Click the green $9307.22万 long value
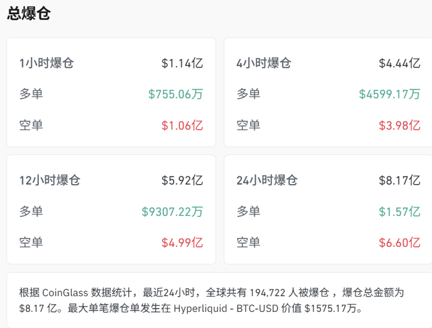The height and width of the screenshot is (328, 432). [172, 212]
